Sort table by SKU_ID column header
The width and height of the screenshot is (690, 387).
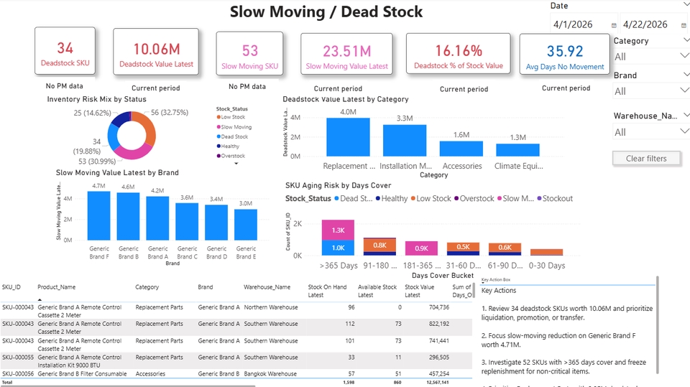[x=11, y=287]
